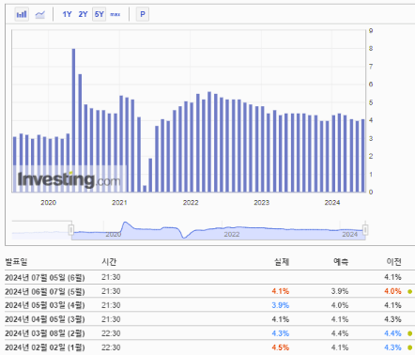The image size is (415, 355).
Task: Select the 2024년 06월 07일 (5월) row date
Action: coord(45,291)
